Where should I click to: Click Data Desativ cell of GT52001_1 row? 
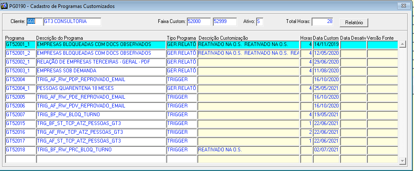tap(353, 45)
